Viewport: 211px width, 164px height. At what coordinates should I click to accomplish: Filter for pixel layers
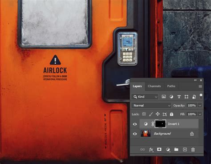point(163,97)
